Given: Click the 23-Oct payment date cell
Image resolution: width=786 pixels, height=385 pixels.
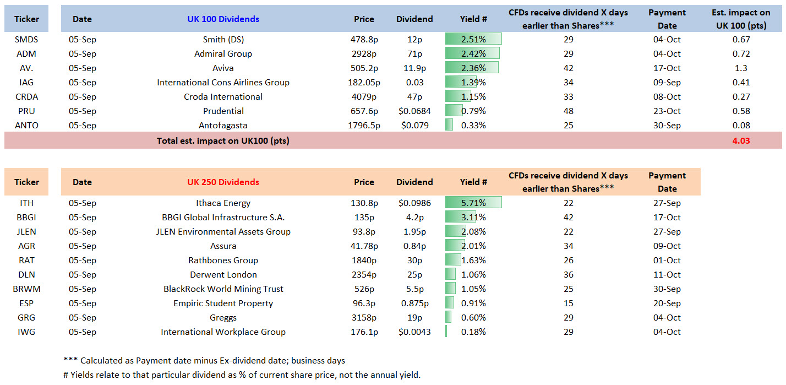Looking at the screenshot, I should coord(667,111).
